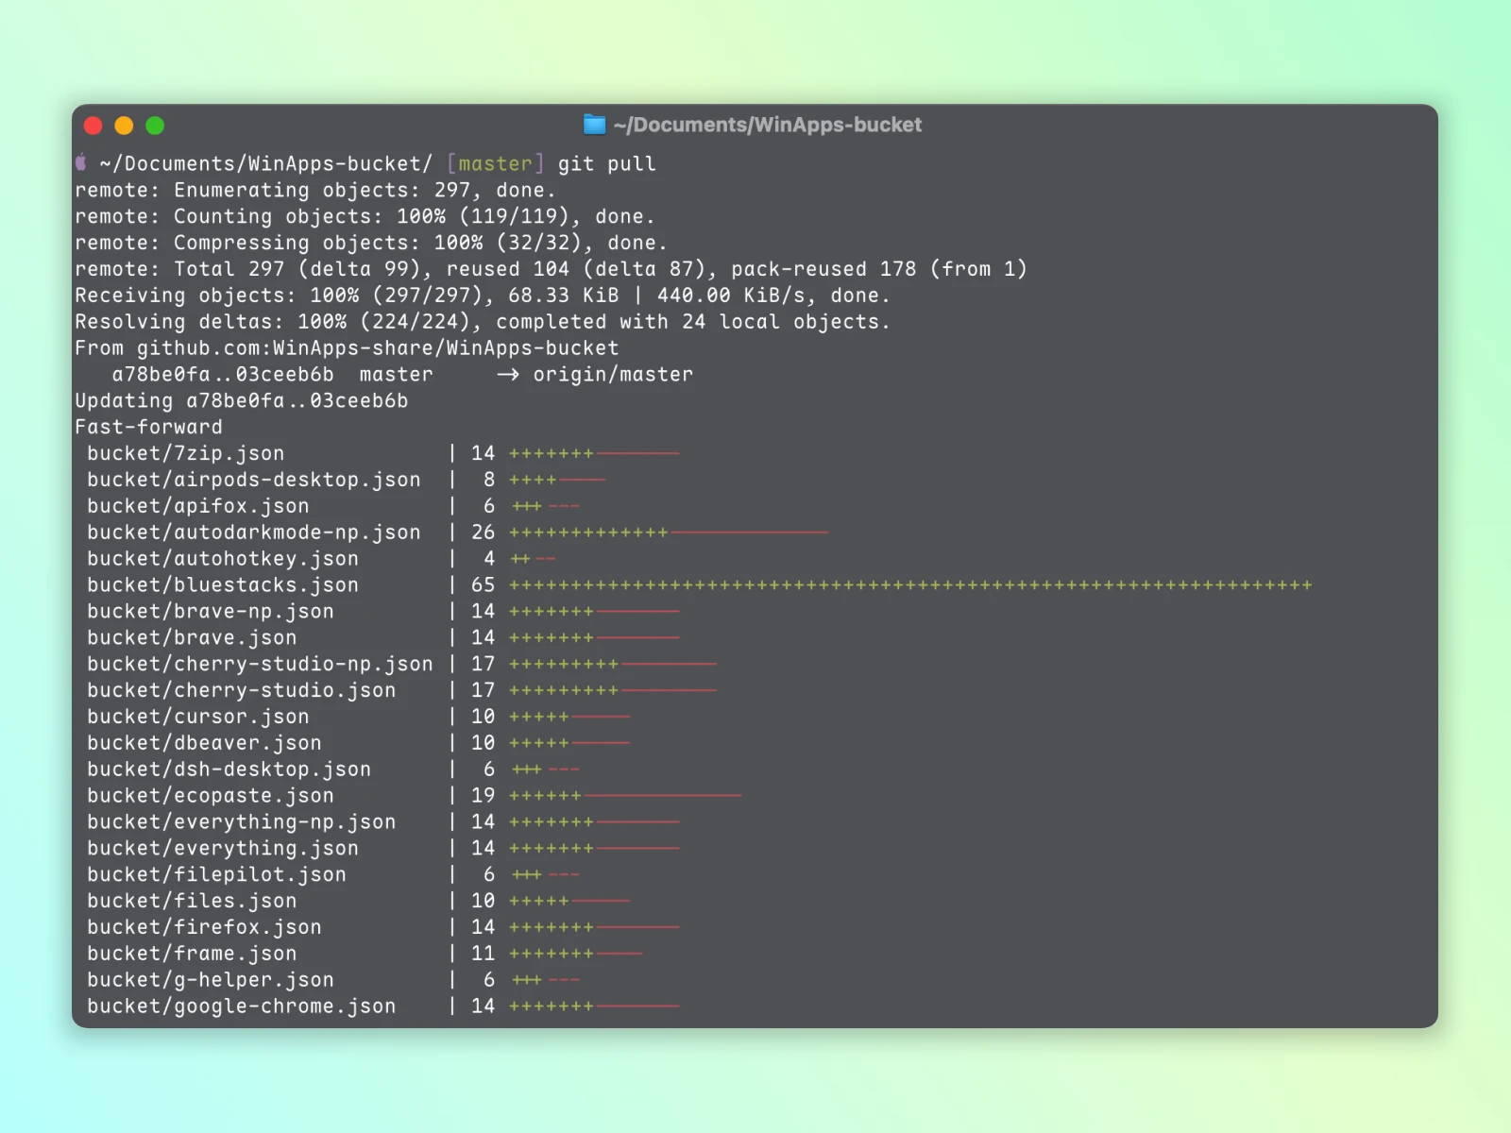
Task: Select the 'Compressing objects: 100% (32/32)' line
Action: point(371,243)
